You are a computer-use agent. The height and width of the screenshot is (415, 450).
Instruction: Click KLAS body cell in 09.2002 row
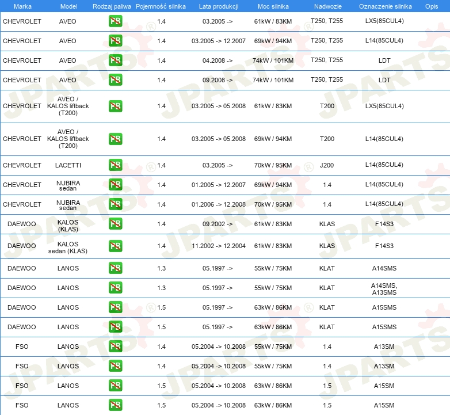coord(327,224)
